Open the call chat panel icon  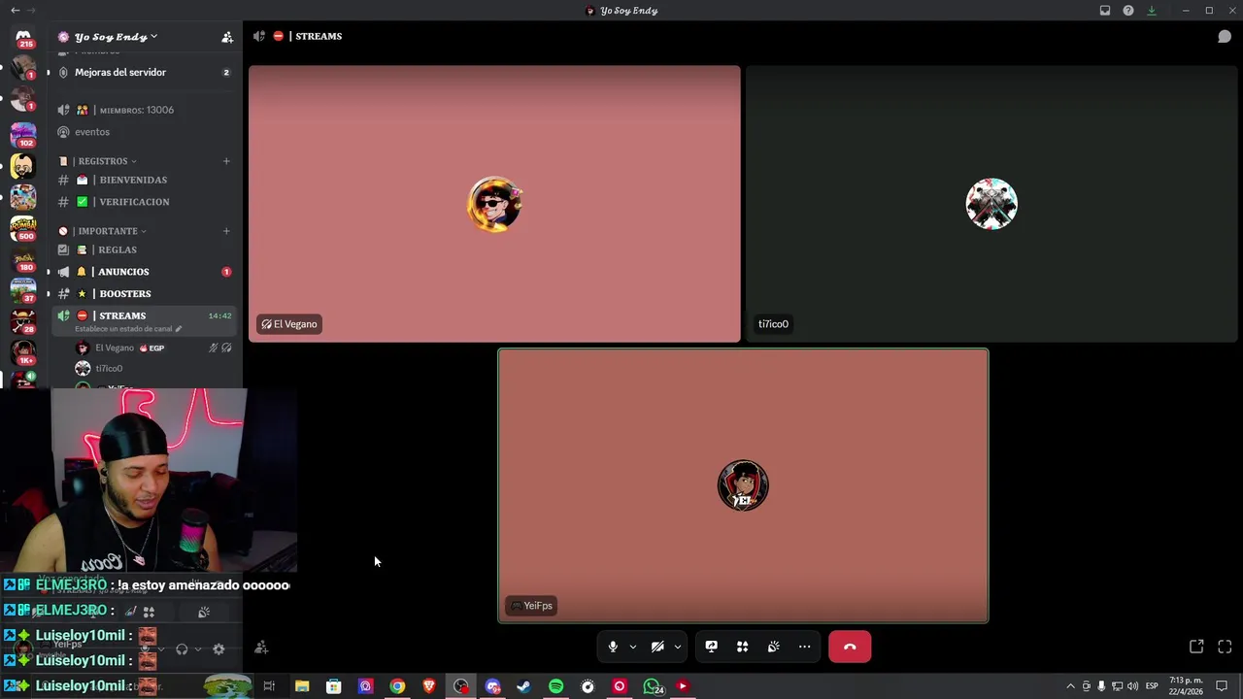click(x=1225, y=36)
